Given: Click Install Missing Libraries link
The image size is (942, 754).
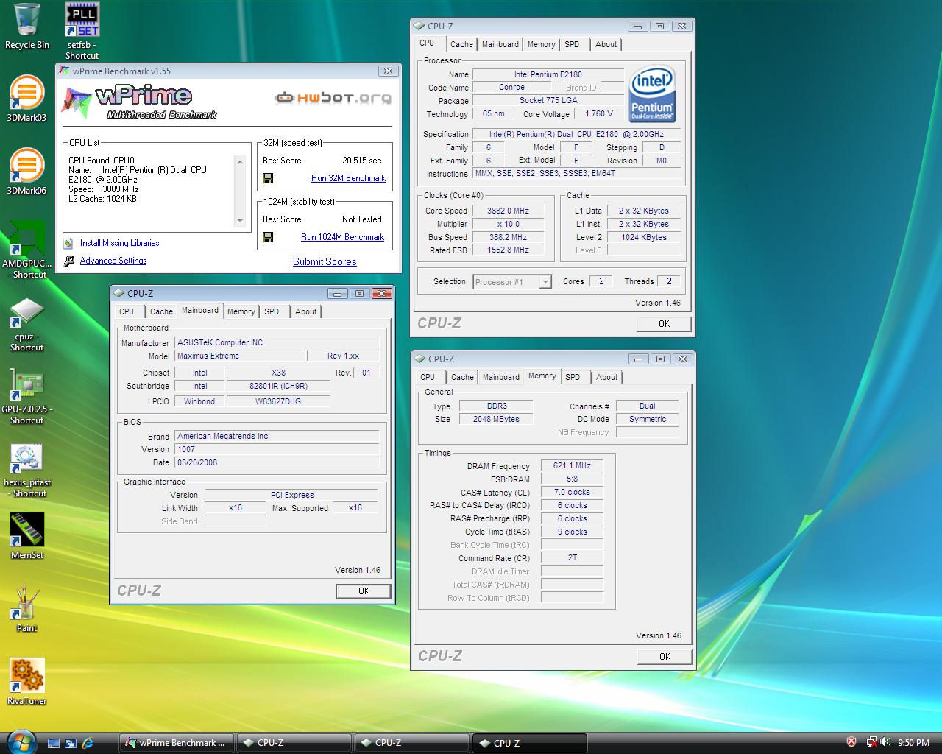Looking at the screenshot, I should (119, 243).
